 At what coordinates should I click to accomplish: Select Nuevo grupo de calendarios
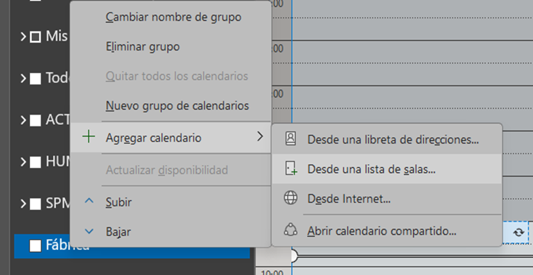coord(177,105)
